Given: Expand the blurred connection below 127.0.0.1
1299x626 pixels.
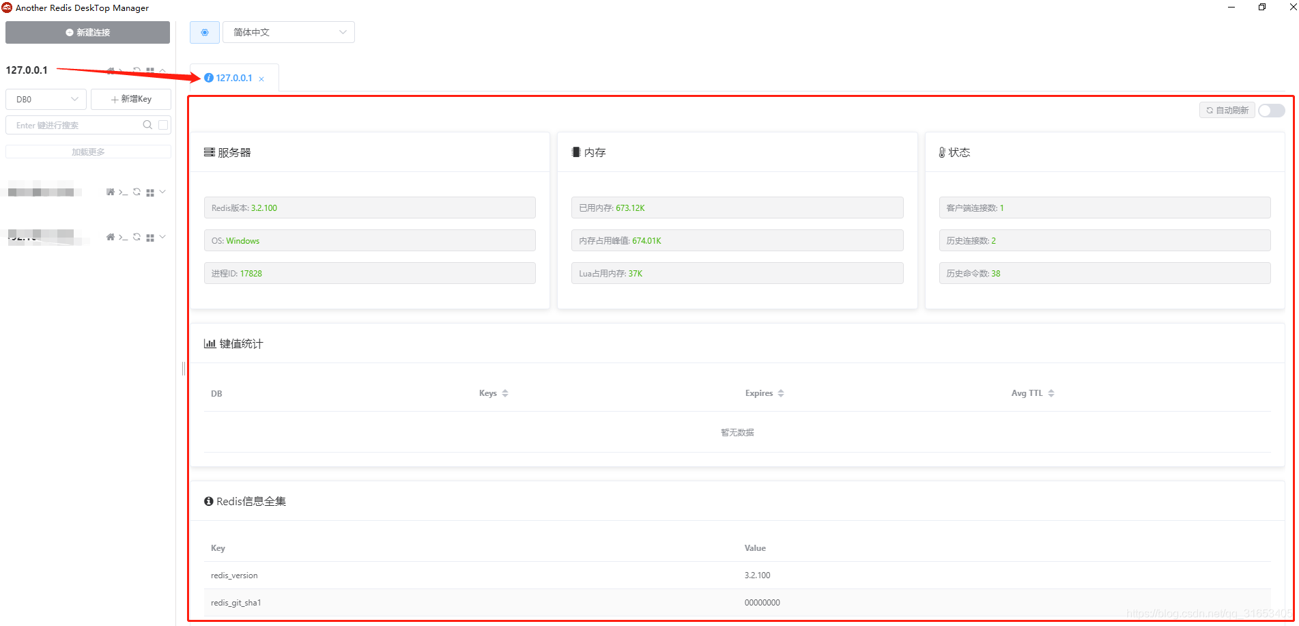Looking at the screenshot, I should point(162,192).
